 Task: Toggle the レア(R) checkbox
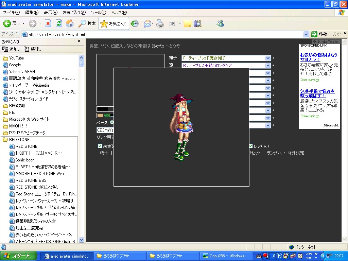point(251,146)
